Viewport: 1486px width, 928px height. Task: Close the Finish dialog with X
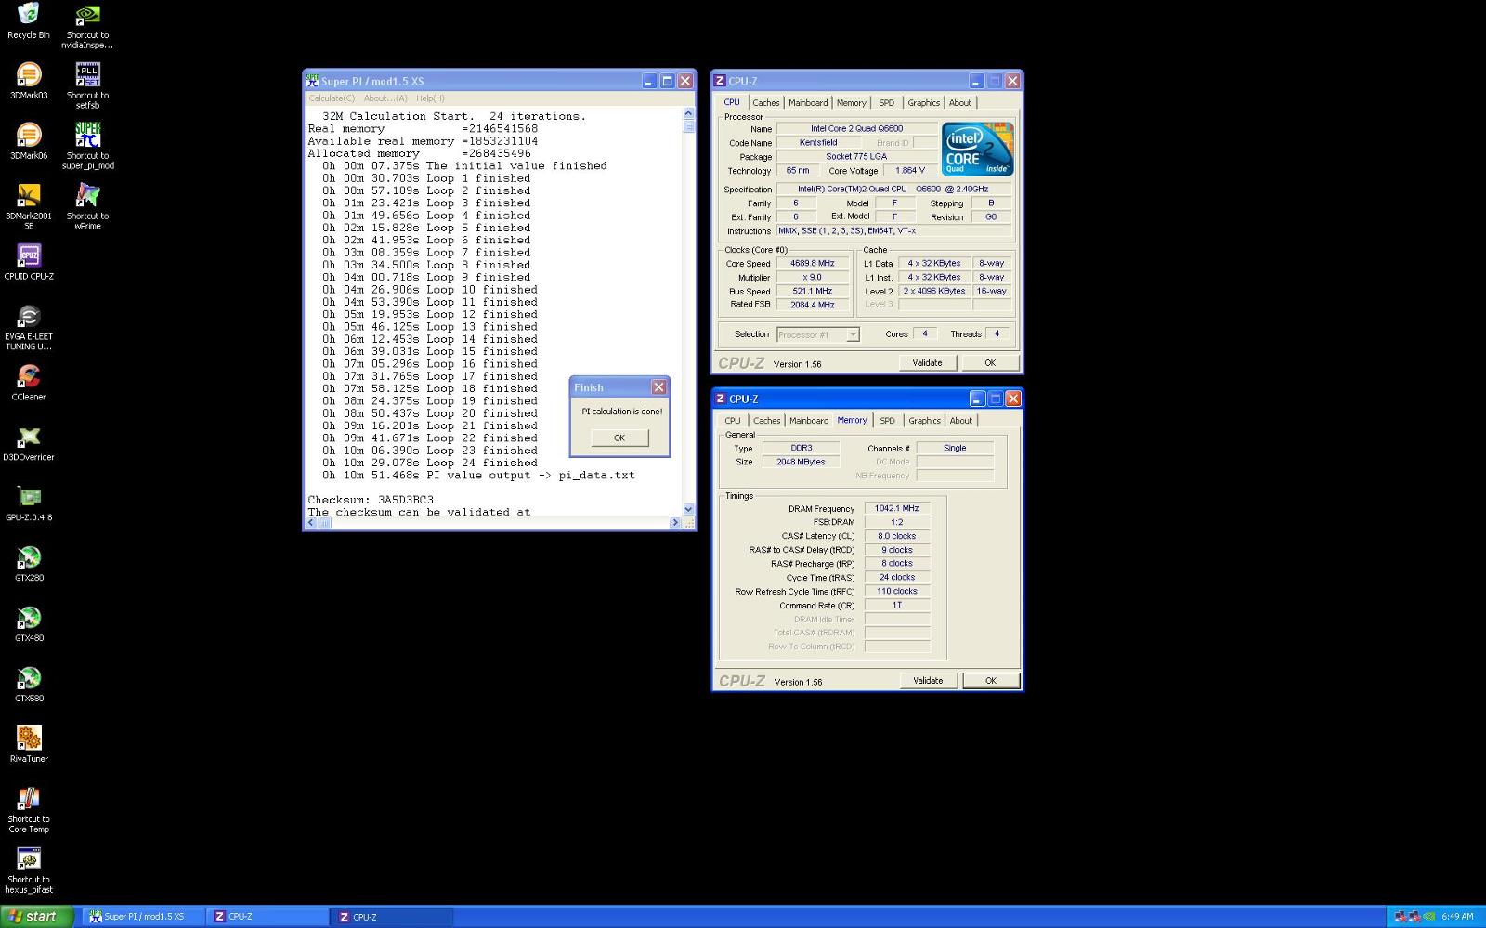pyautogui.click(x=658, y=387)
